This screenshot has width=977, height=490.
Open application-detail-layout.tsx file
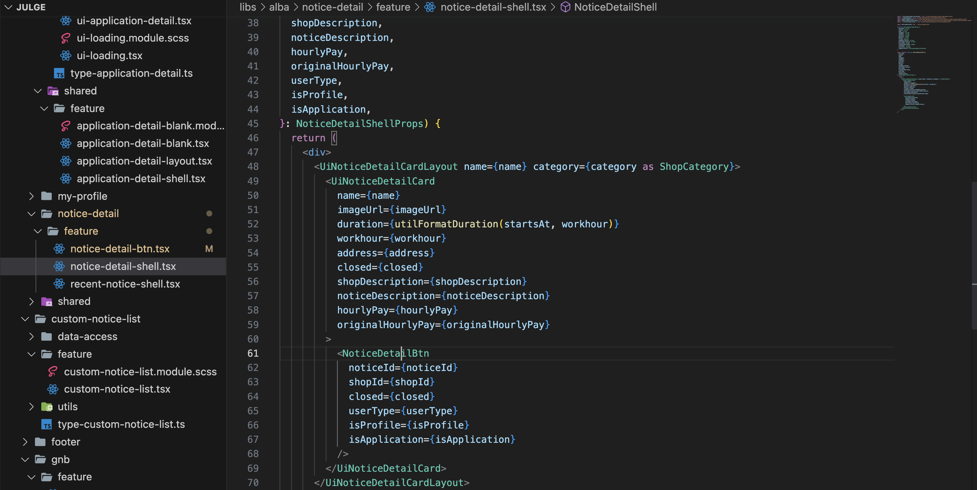point(144,161)
